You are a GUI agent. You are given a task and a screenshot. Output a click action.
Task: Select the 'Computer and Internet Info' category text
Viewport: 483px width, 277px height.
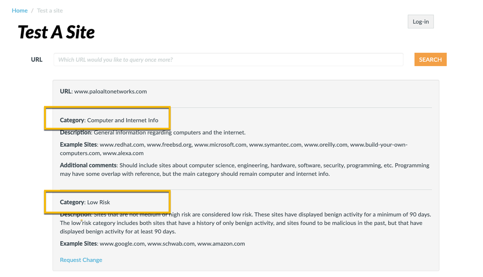tap(122, 120)
